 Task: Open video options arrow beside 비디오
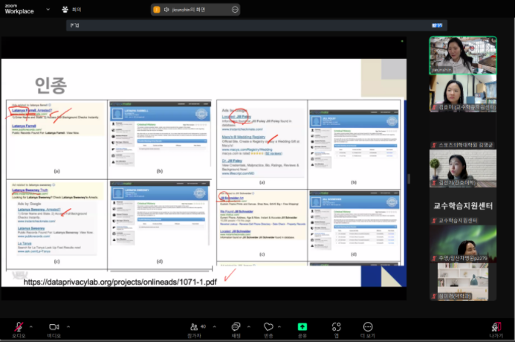point(70,324)
